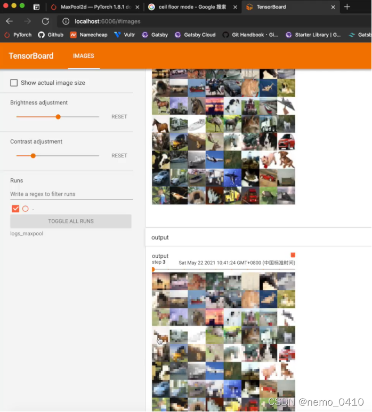Reset the contrast adjustment
Viewport: 372px width, 412px height.
(x=119, y=155)
